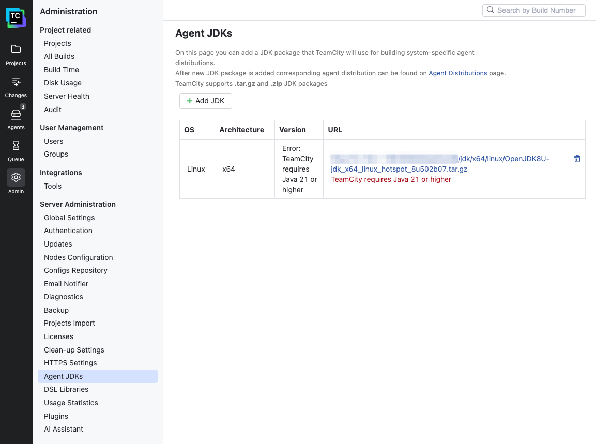
Task: Click the Administration sidebar heading
Action: [x=68, y=11]
